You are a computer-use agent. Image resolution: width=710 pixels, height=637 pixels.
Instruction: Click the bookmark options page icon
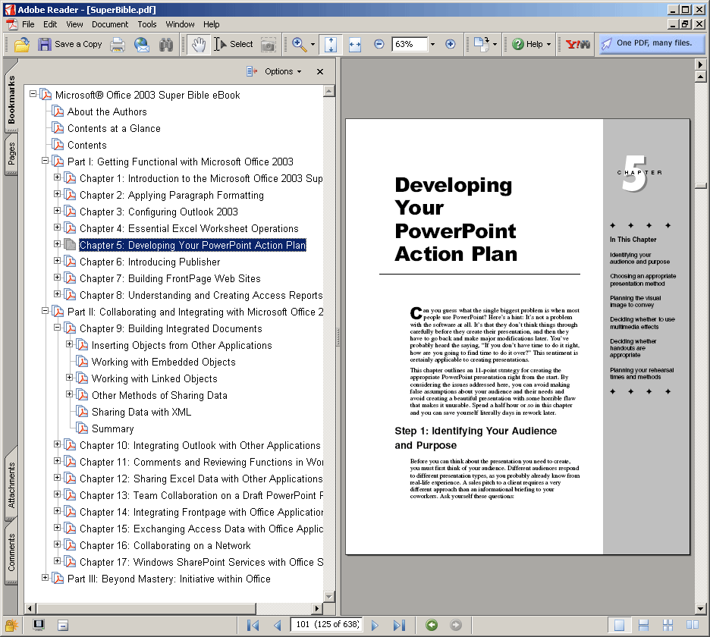tap(63, 626)
